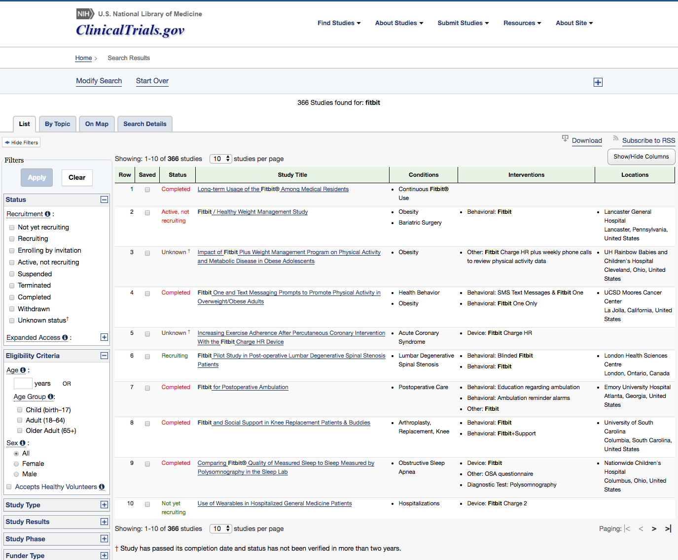Image resolution: width=678 pixels, height=560 pixels.
Task: Select the Female sex option
Action: pyautogui.click(x=16, y=464)
